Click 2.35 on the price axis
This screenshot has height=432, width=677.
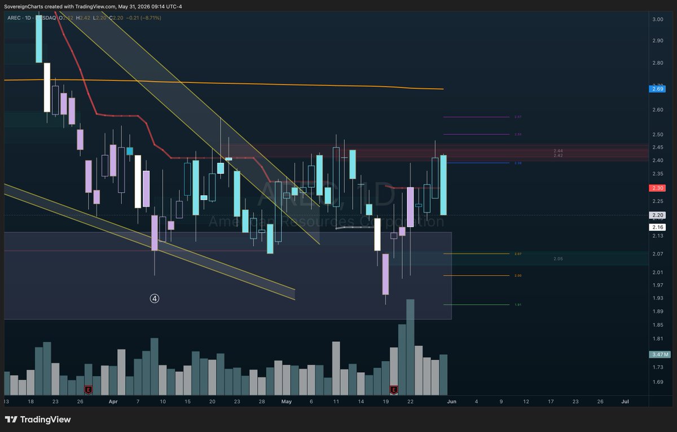point(658,174)
